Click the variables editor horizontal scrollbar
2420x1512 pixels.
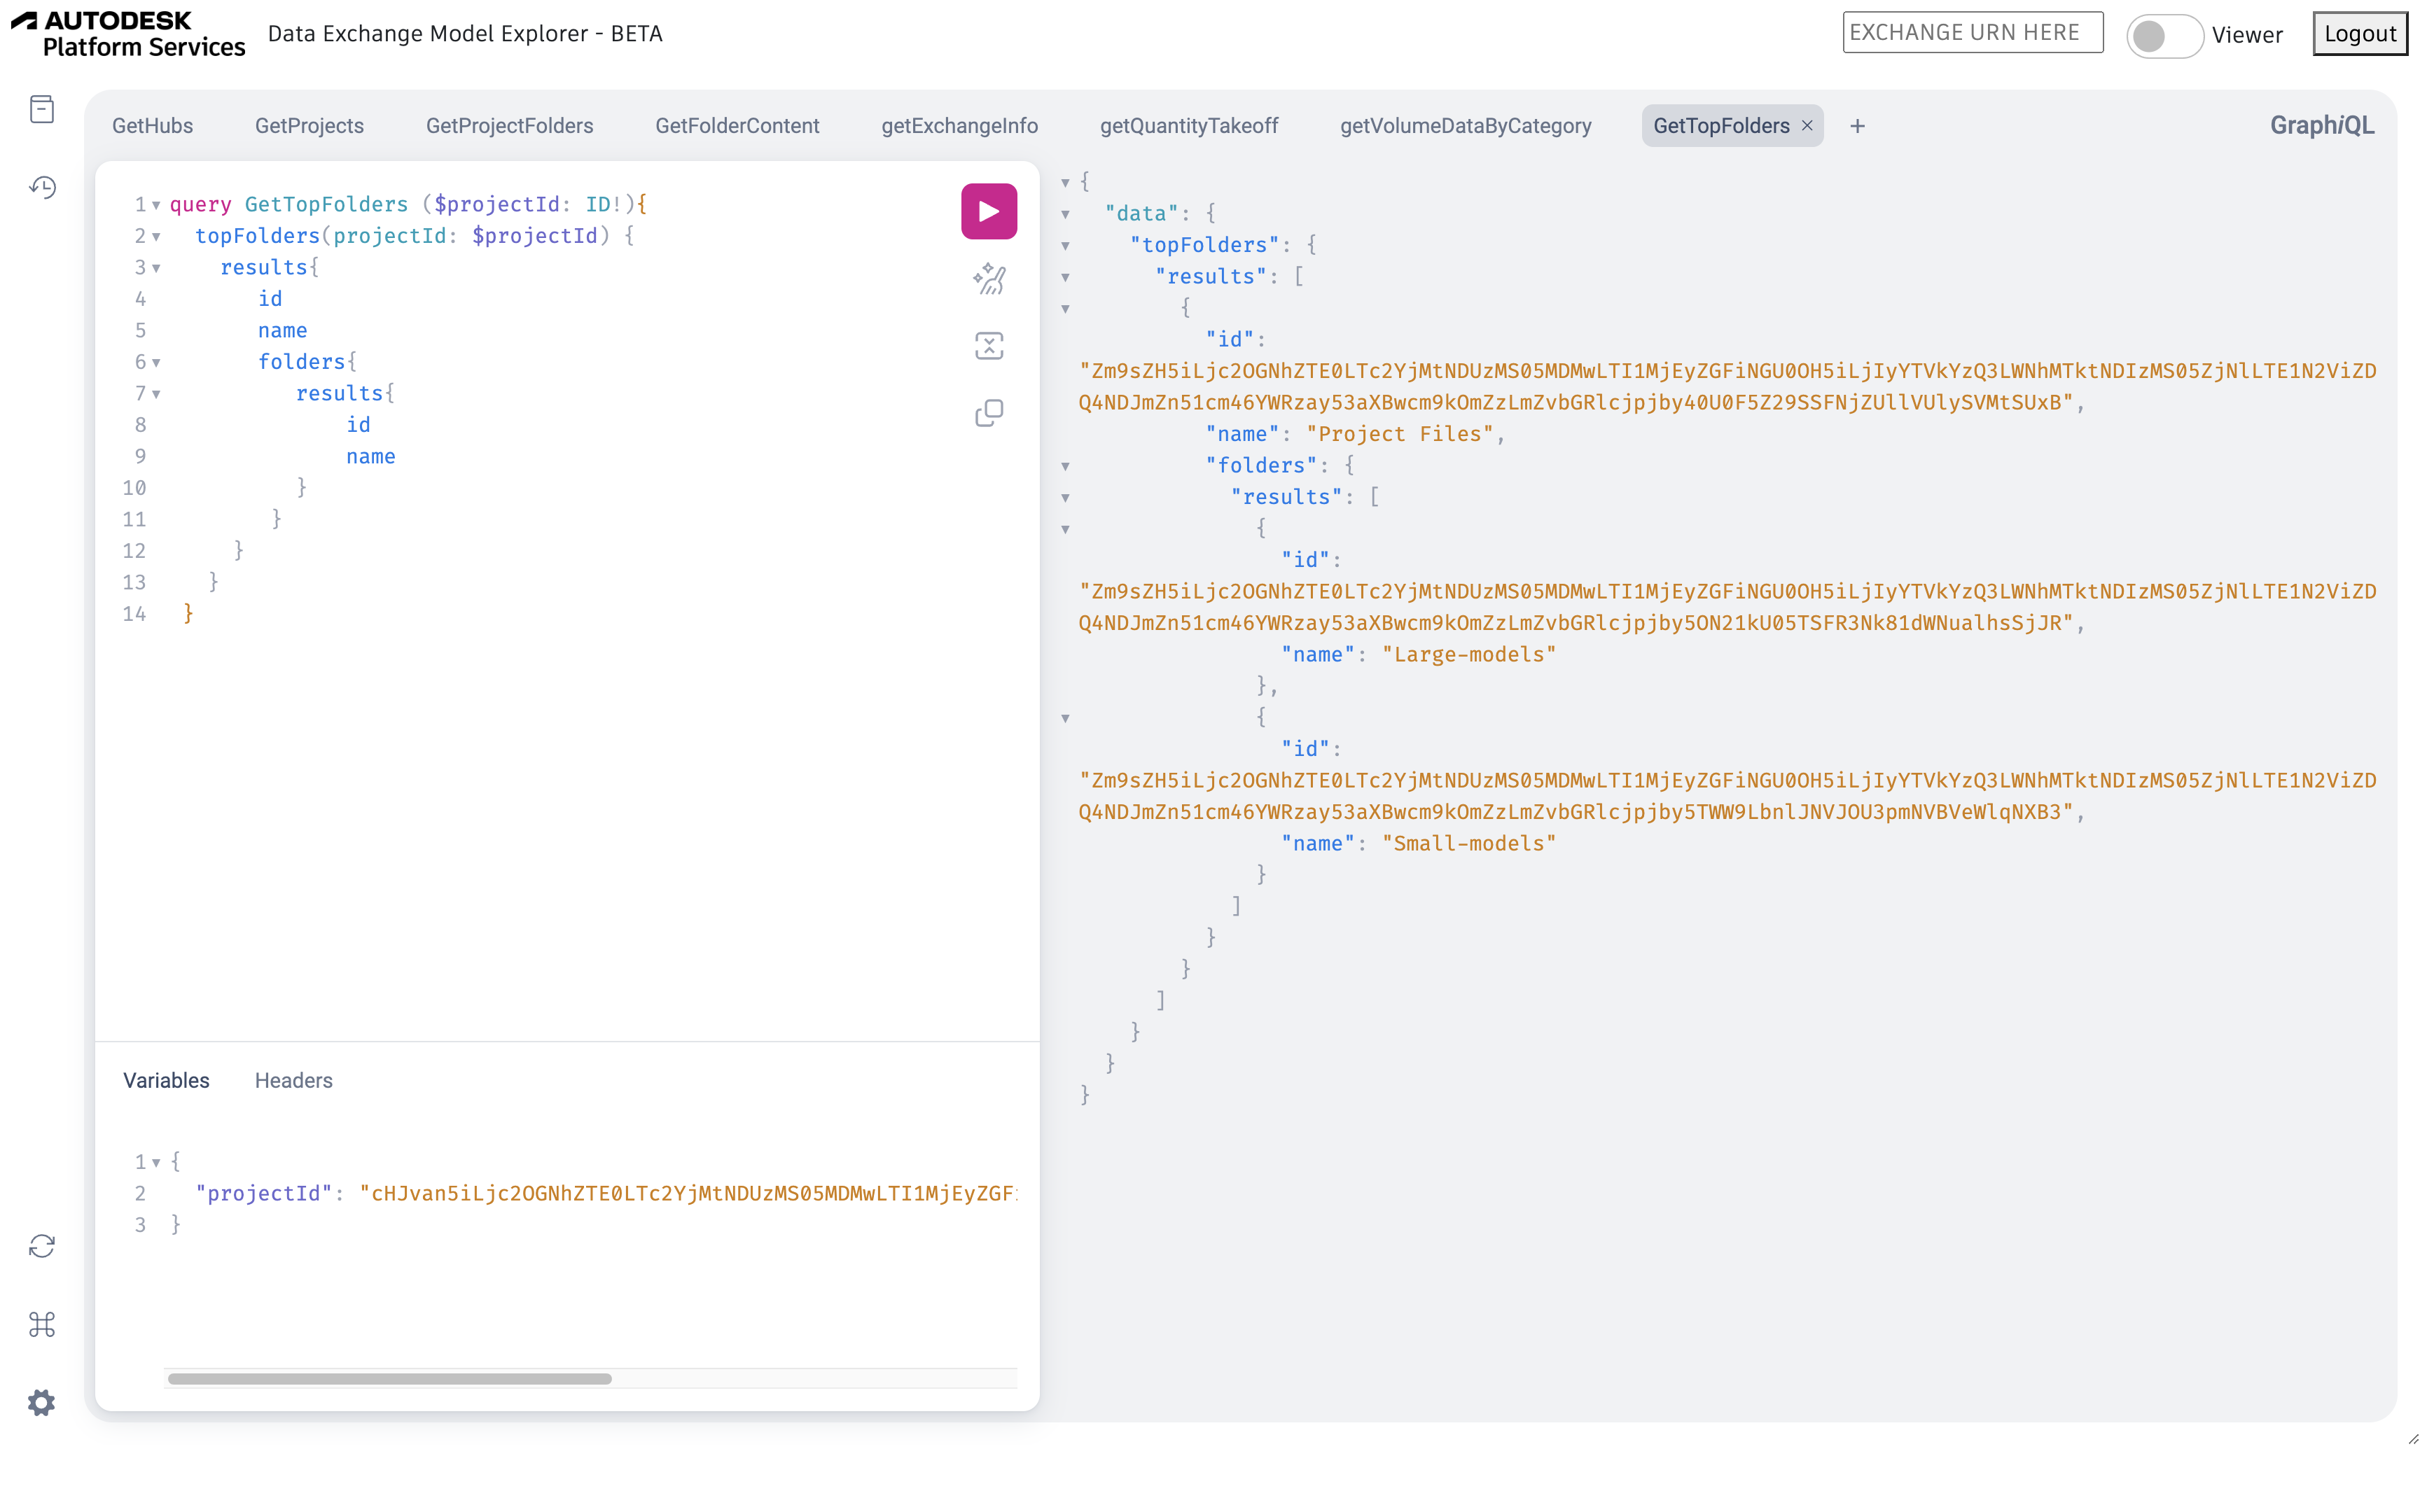pos(390,1378)
